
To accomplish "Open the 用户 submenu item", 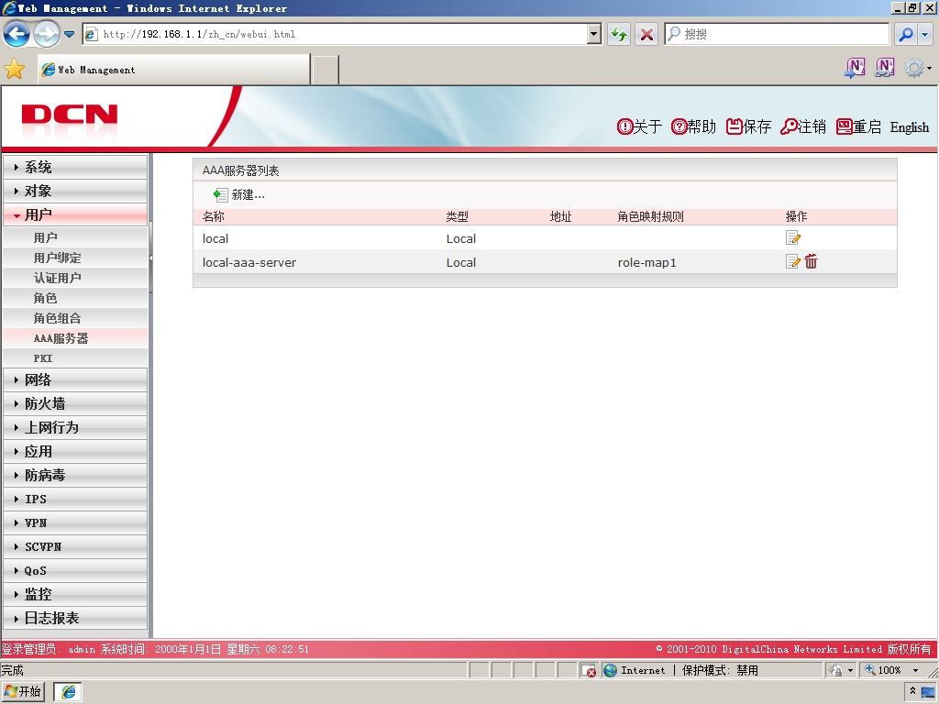I will [75, 237].
